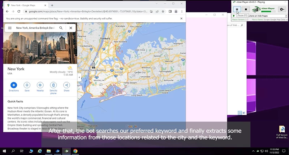289x155 pixels.
Task: Pause the vUser Player macro
Action: 237,9
